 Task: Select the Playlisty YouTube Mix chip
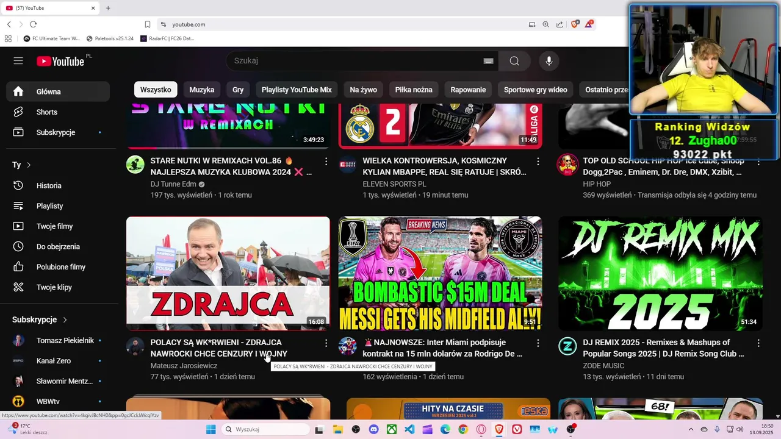click(x=297, y=90)
